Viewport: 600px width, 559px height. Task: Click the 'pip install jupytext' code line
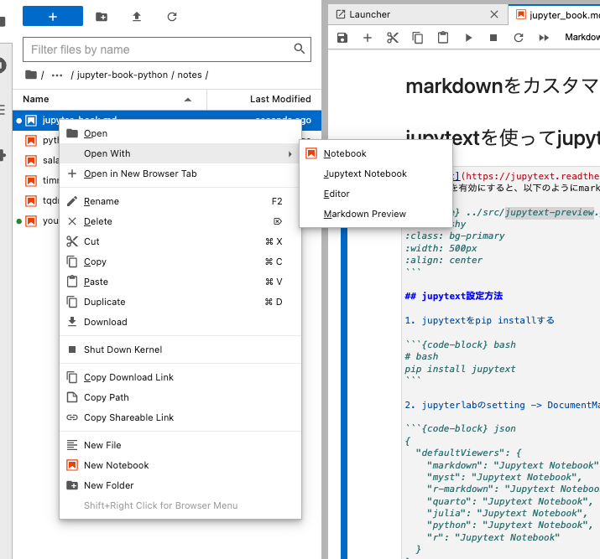point(460,369)
